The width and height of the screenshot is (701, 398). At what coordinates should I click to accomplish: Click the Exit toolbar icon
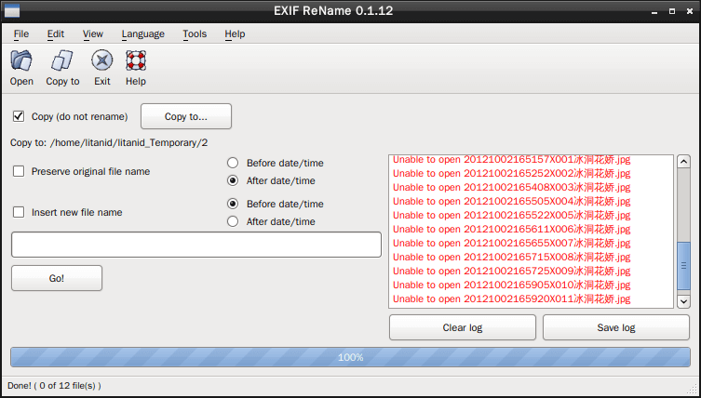[x=101, y=60]
